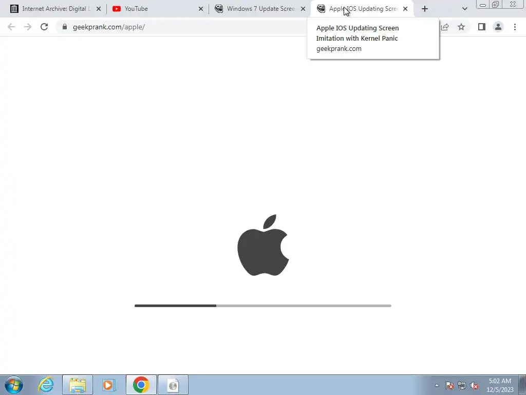Click the Internet Archive tab favicon
The height and width of the screenshot is (395, 526).
pyautogui.click(x=14, y=9)
